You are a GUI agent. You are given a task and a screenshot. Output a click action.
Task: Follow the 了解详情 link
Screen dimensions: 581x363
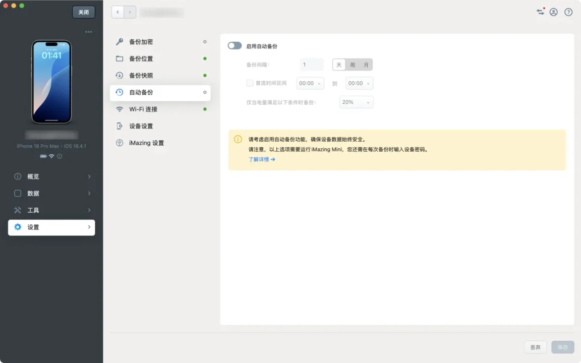pos(262,159)
